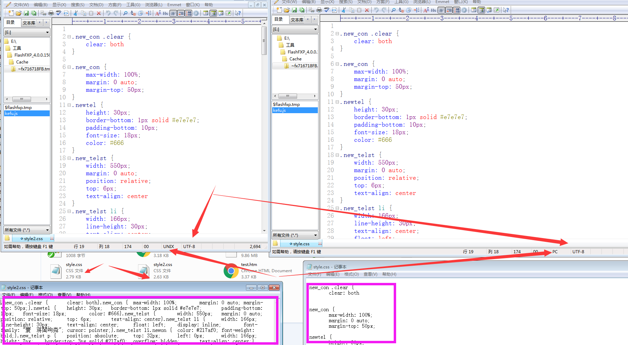Open the Emmet menu in left editor window

pyautogui.click(x=174, y=5)
